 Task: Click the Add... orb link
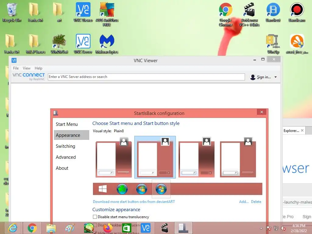[244, 202]
